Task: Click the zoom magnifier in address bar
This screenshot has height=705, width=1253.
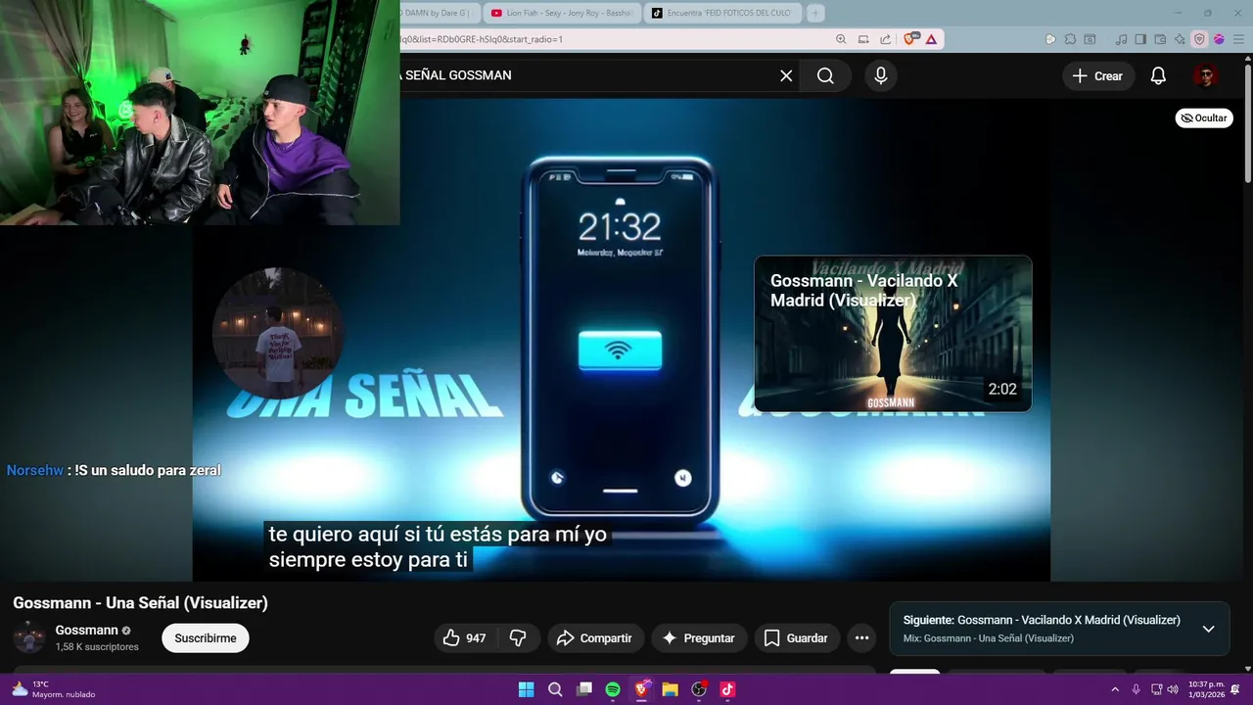Action: (x=841, y=39)
